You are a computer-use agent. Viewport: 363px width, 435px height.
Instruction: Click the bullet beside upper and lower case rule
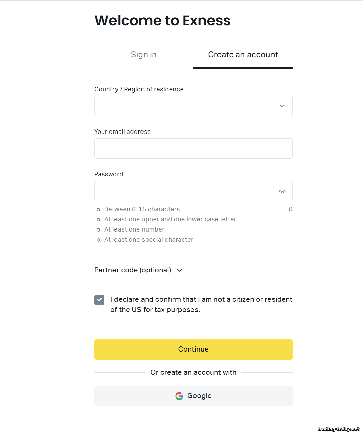[x=98, y=220]
